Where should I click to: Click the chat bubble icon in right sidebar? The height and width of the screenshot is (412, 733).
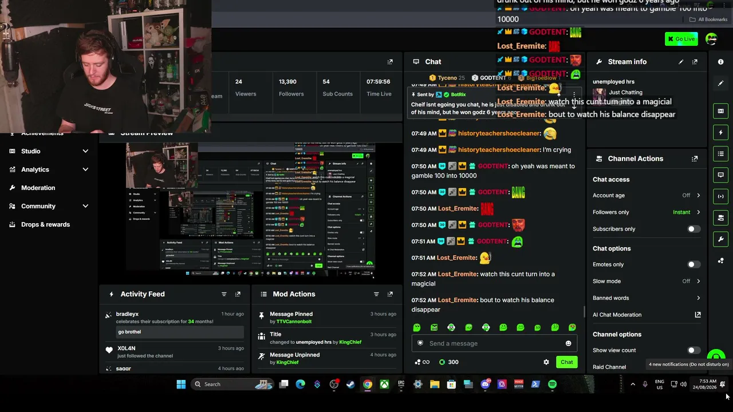pyautogui.click(x=721, y=175)
